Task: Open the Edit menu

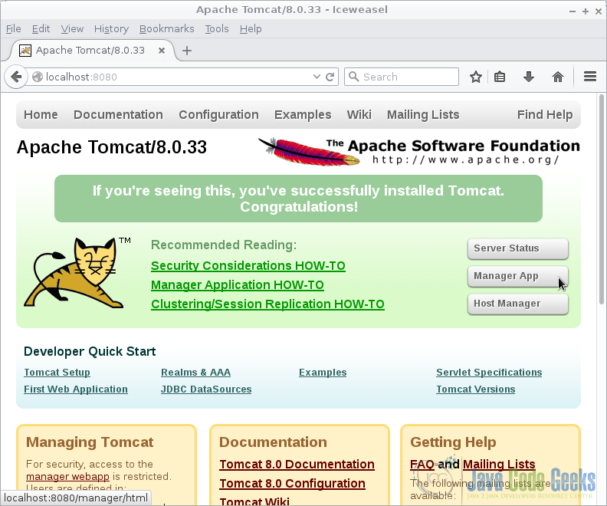Action: (41, 29)
